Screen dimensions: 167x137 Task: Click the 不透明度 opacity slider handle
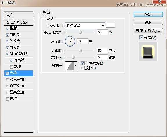[80, 32]
